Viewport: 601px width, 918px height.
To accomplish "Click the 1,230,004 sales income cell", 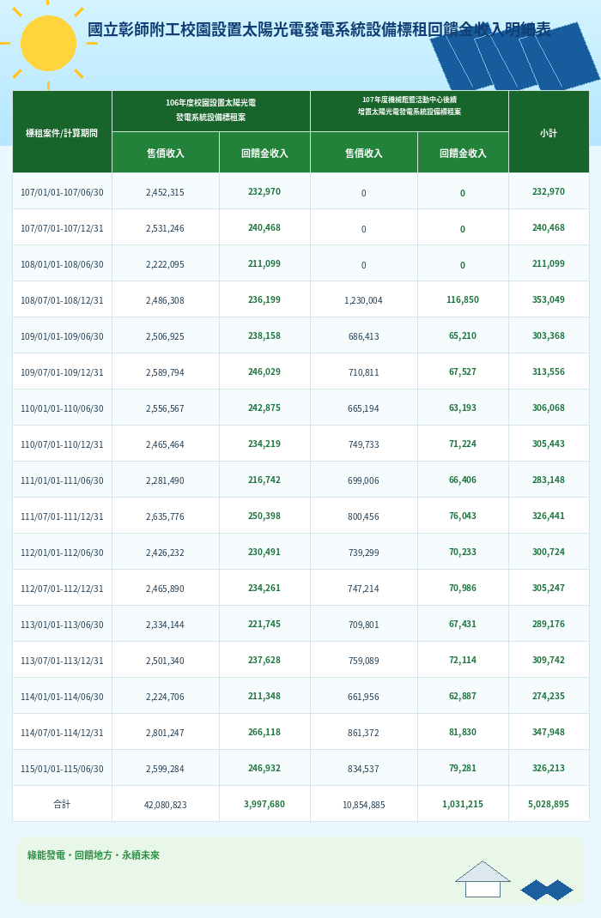I will (364, 299).
